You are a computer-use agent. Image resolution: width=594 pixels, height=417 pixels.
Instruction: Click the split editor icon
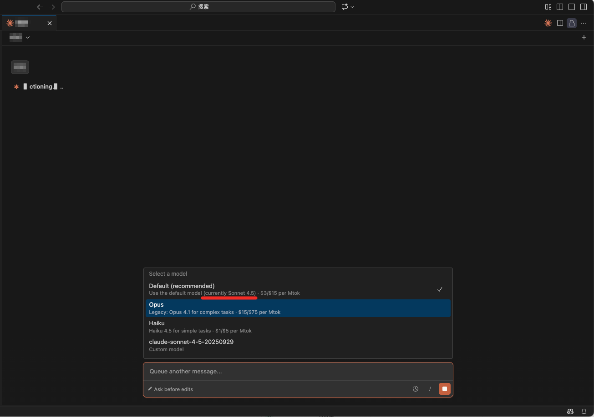click(560, 23)
